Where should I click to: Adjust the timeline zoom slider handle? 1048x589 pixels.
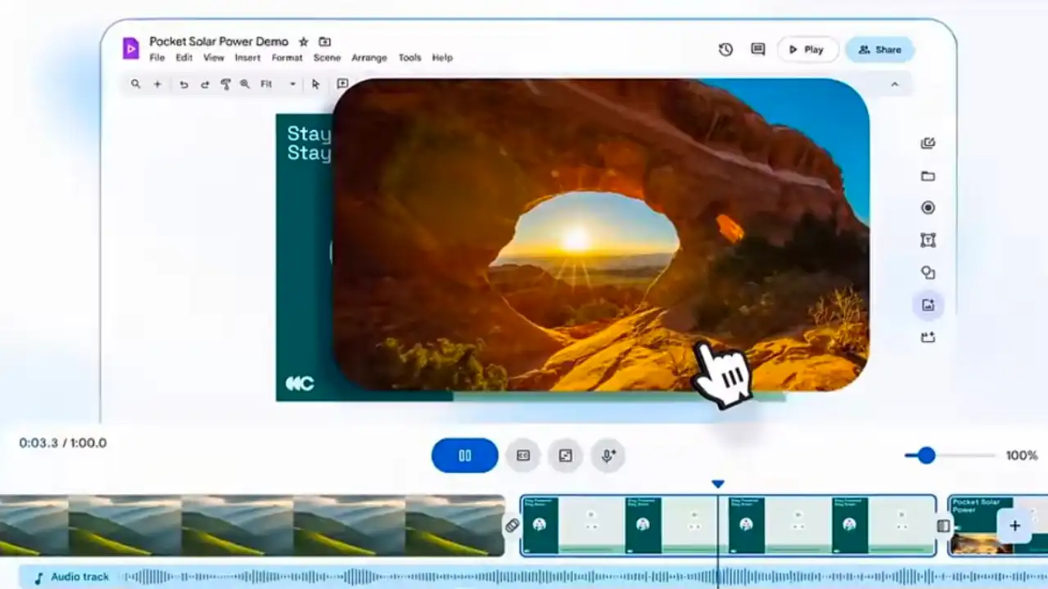coord(926,456)
